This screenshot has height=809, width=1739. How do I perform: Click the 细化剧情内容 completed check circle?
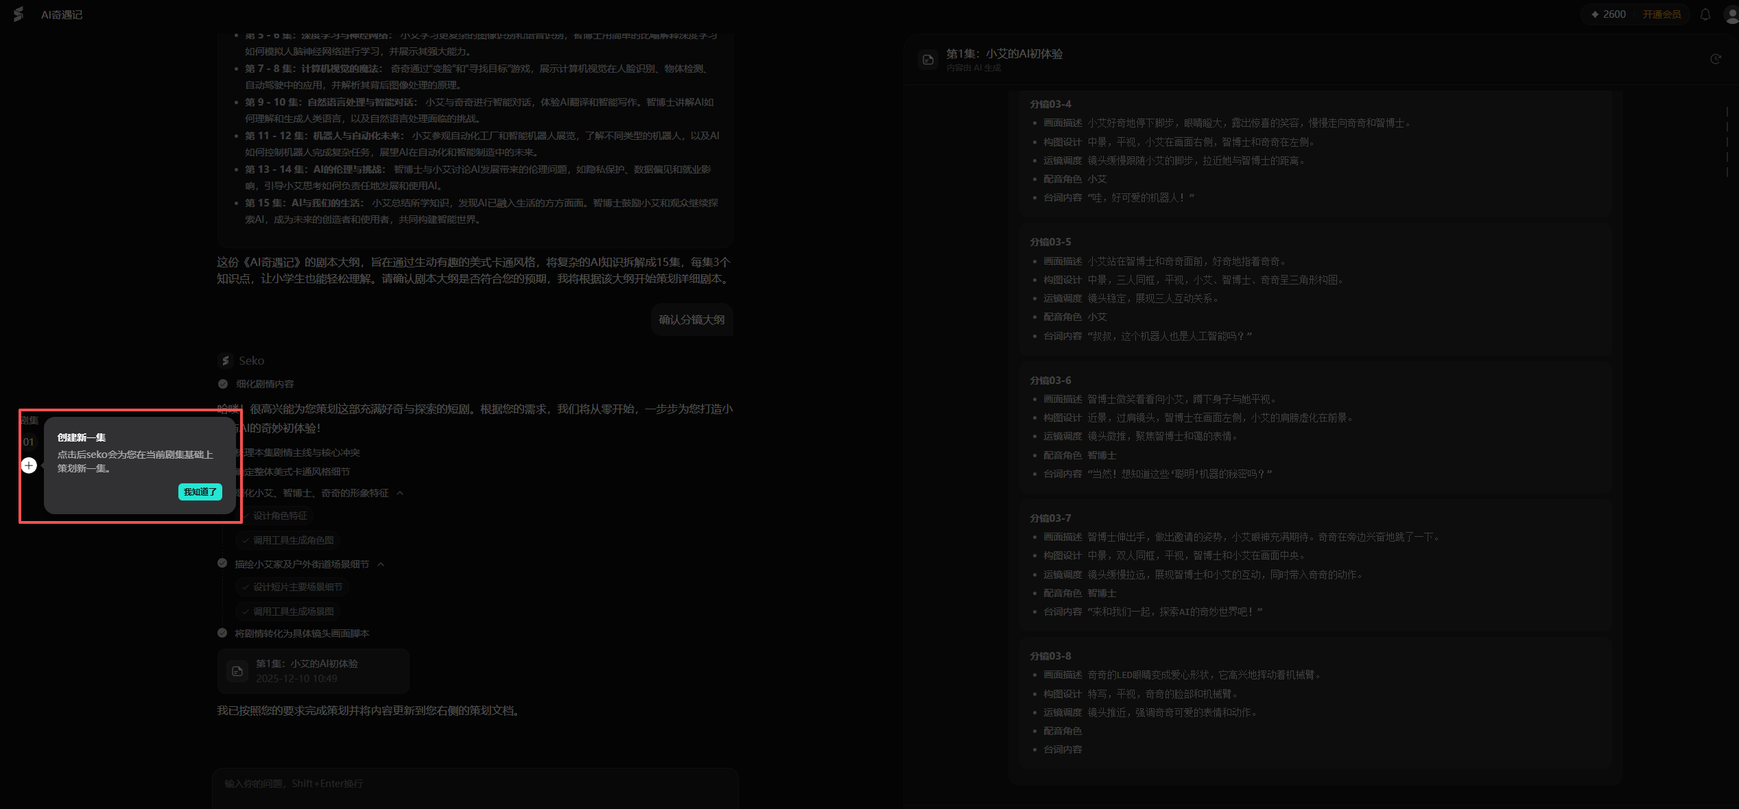point(223,384)
